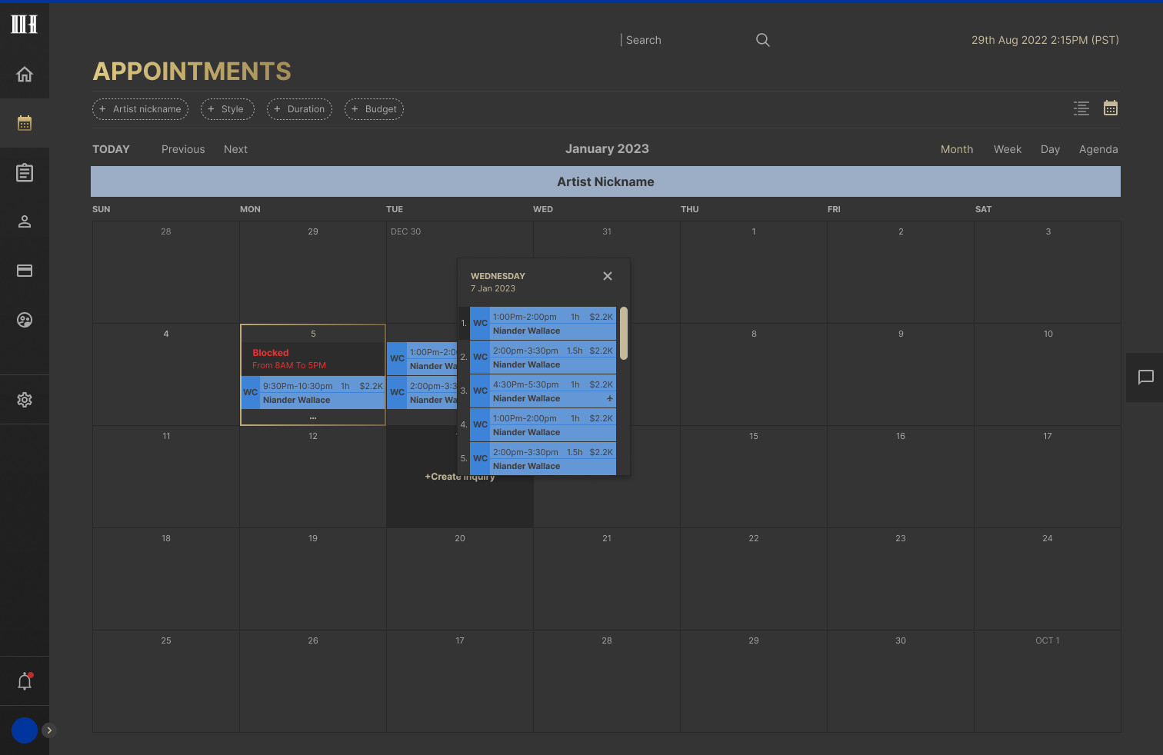Add Duration filter

(300, 109)
